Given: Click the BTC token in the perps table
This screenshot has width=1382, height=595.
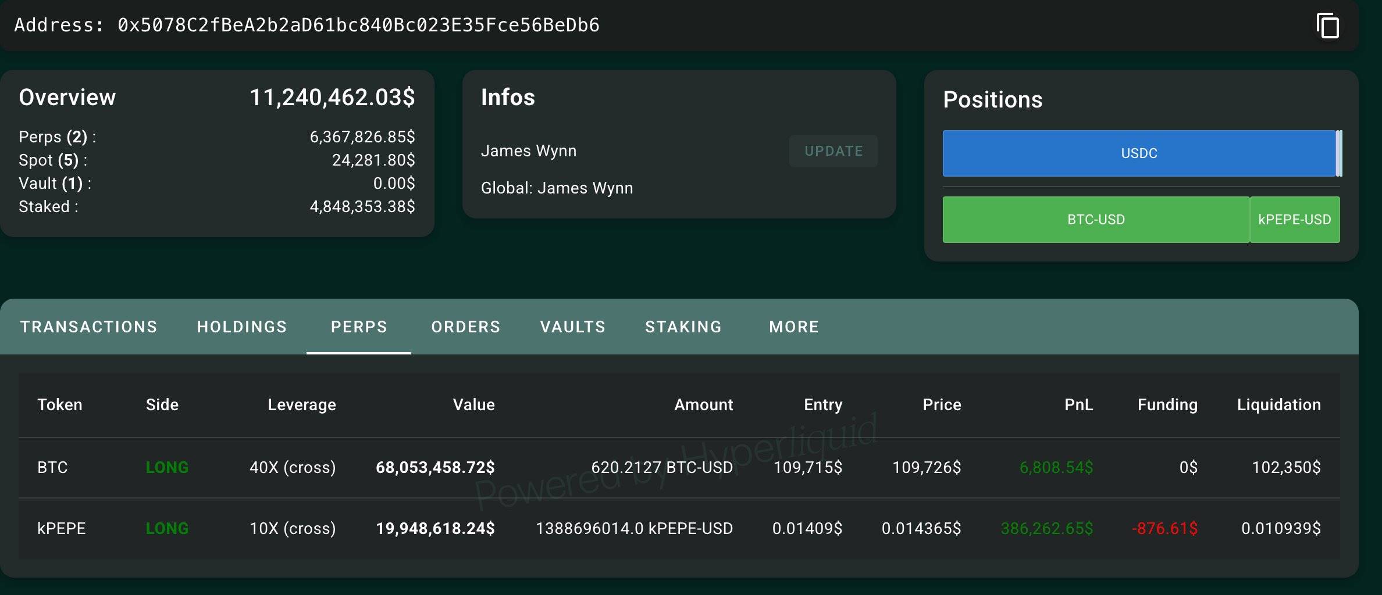Looking at the screenshot, I should pyautogui.click(x=52, y=467).
